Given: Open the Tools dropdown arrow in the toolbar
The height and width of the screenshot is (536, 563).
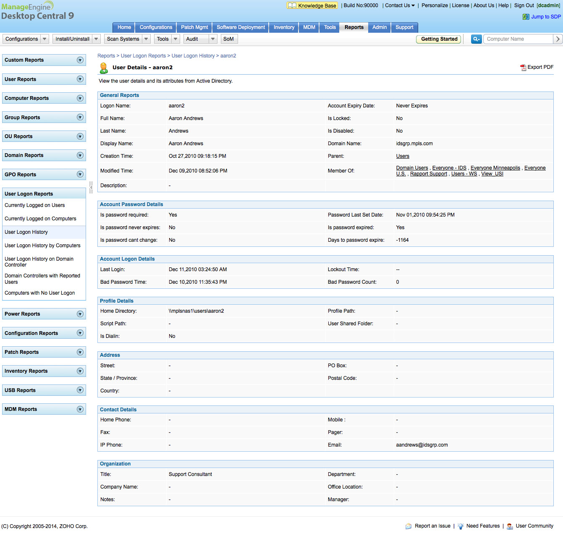Looking at the screenshot, I should tap(176, 39).
